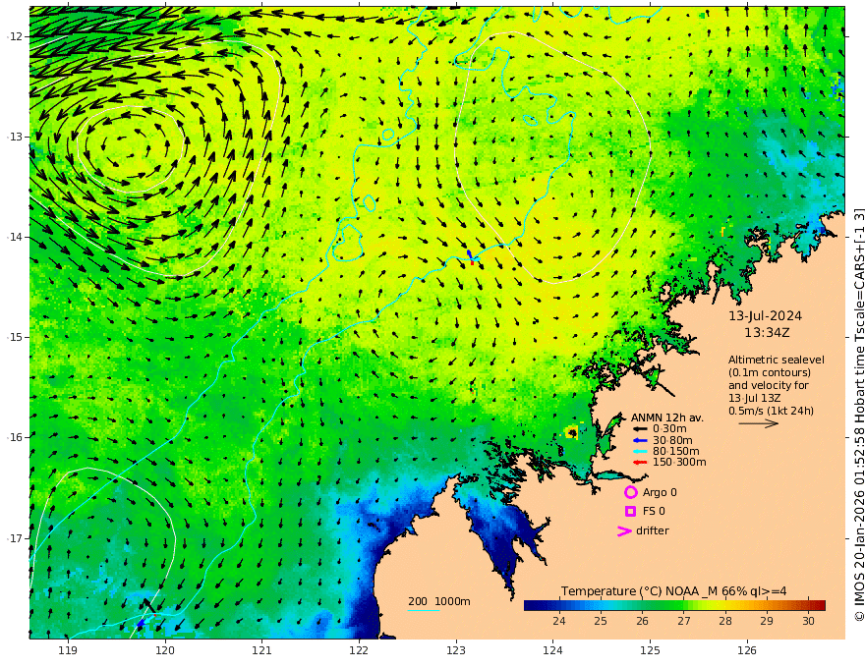Click the longitude axis label '125'
The width and height of the screenshot is (865, 668).
pos(651,651)
